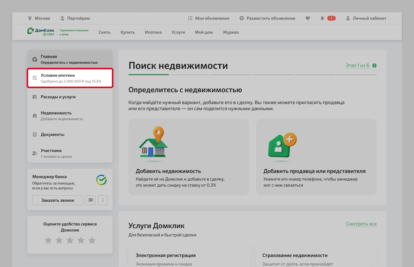Open the Этап 1 из 6 link
The width and height of the screenshot is (414, 267).
coord(357,66)
